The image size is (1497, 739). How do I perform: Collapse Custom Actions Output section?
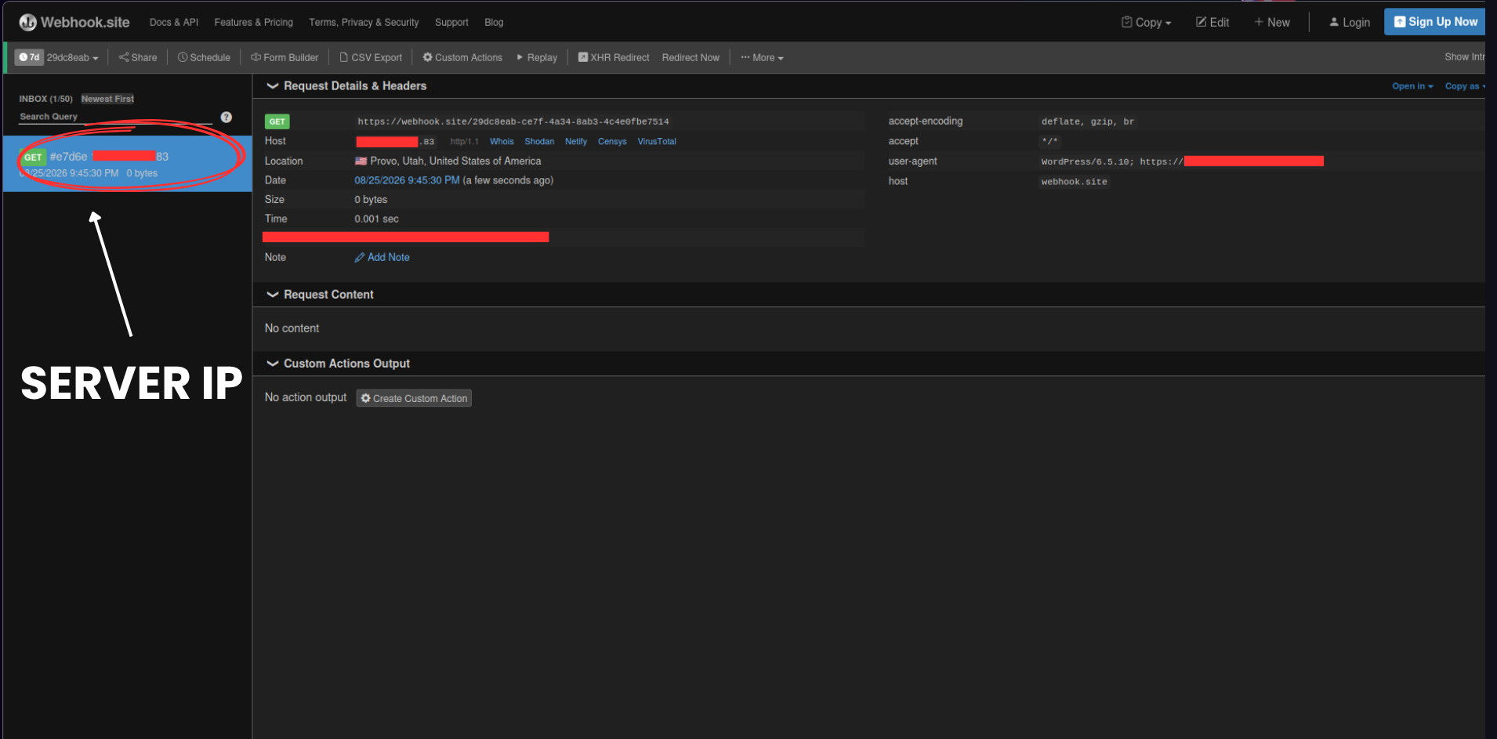point(339,363)
